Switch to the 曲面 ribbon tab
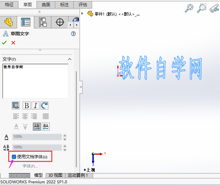This screenshot has height=185, width=220. pyautogui.click(x=46, y=5)
